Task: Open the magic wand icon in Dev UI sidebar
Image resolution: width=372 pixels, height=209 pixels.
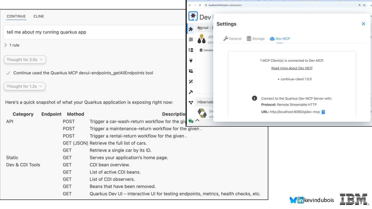Action: click(x=191, y=82)
